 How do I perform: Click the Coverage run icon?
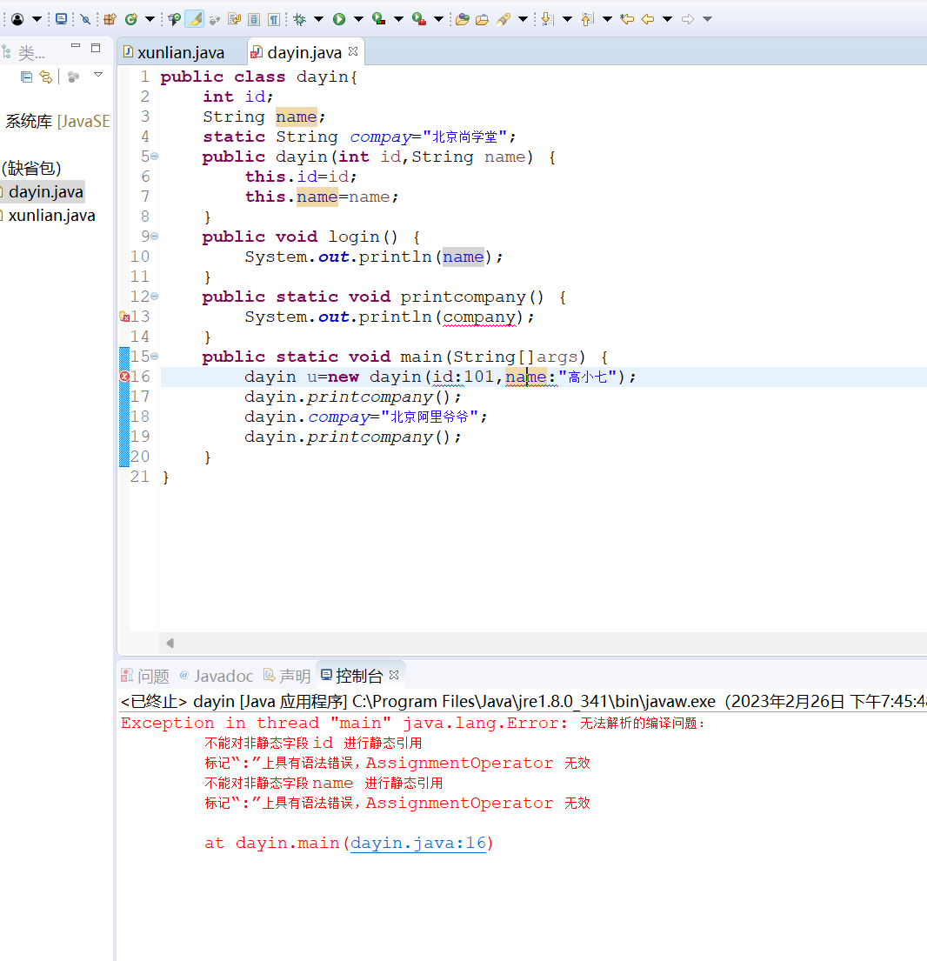coord(378,19)
